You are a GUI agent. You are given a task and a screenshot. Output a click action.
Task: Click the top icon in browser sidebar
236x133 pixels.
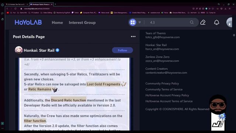pos(2,5)
